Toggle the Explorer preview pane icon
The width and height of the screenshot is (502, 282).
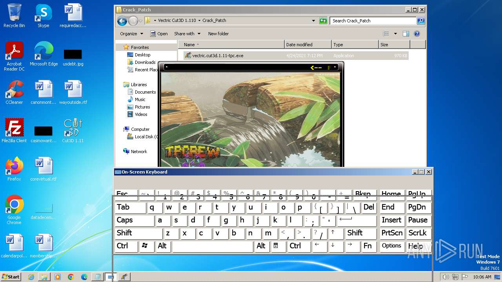pos(406,34)
